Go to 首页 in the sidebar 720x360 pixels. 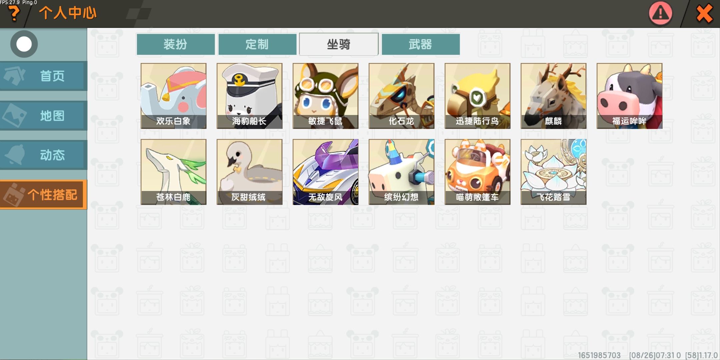(x=43, y=76)
